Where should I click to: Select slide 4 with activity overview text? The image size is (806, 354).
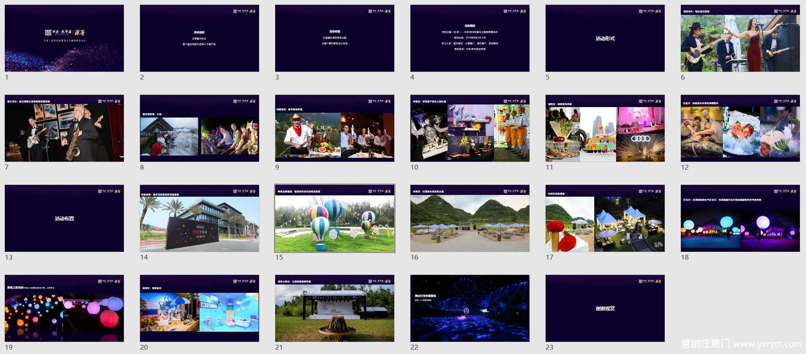point(470,38)
